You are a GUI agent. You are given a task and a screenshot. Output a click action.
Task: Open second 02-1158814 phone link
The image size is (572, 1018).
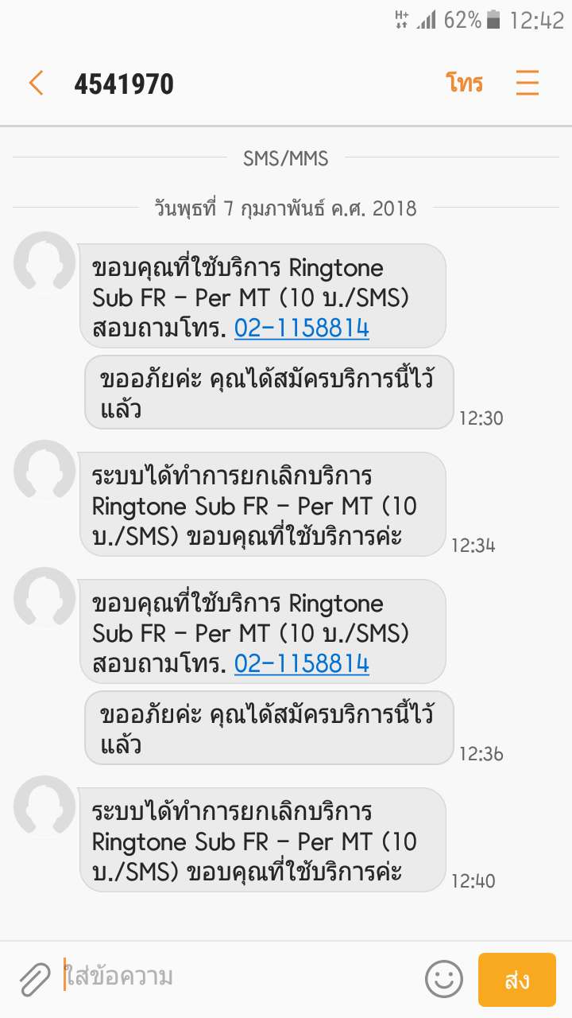pos(302,664)
